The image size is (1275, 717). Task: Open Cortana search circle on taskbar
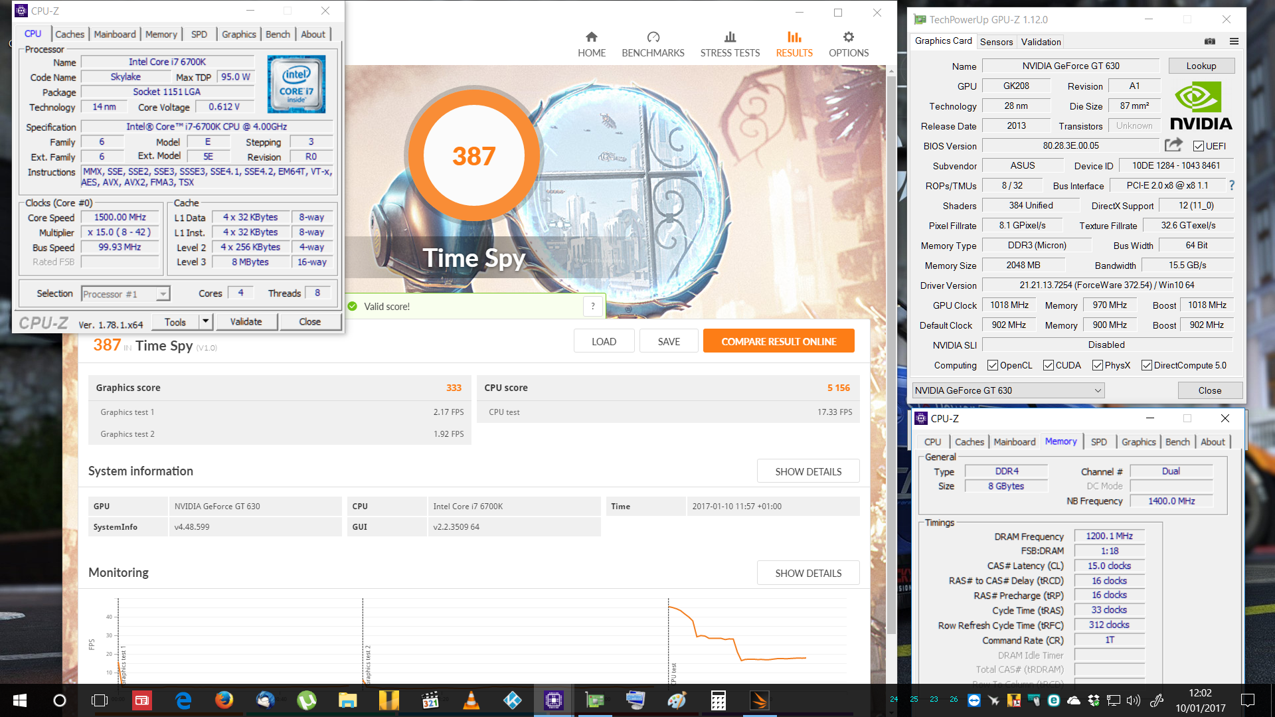pos(60,700)
